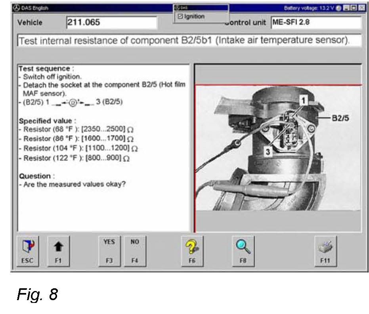
Task: Answer YES using the F3 button
Action: [x=109, y=250]
